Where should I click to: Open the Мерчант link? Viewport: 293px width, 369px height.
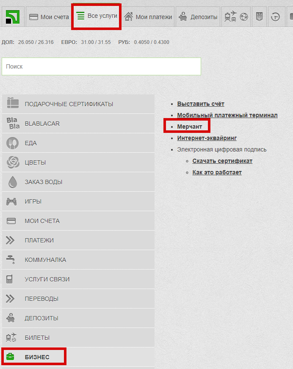pyautogui.click(x=190, y=127)
